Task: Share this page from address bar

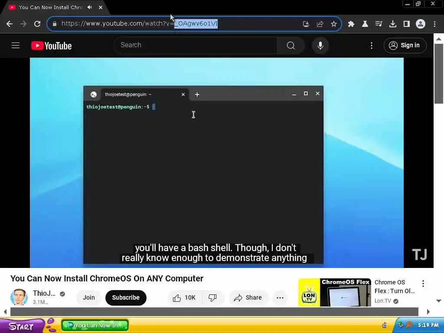Action: click(x=320, y=24)
